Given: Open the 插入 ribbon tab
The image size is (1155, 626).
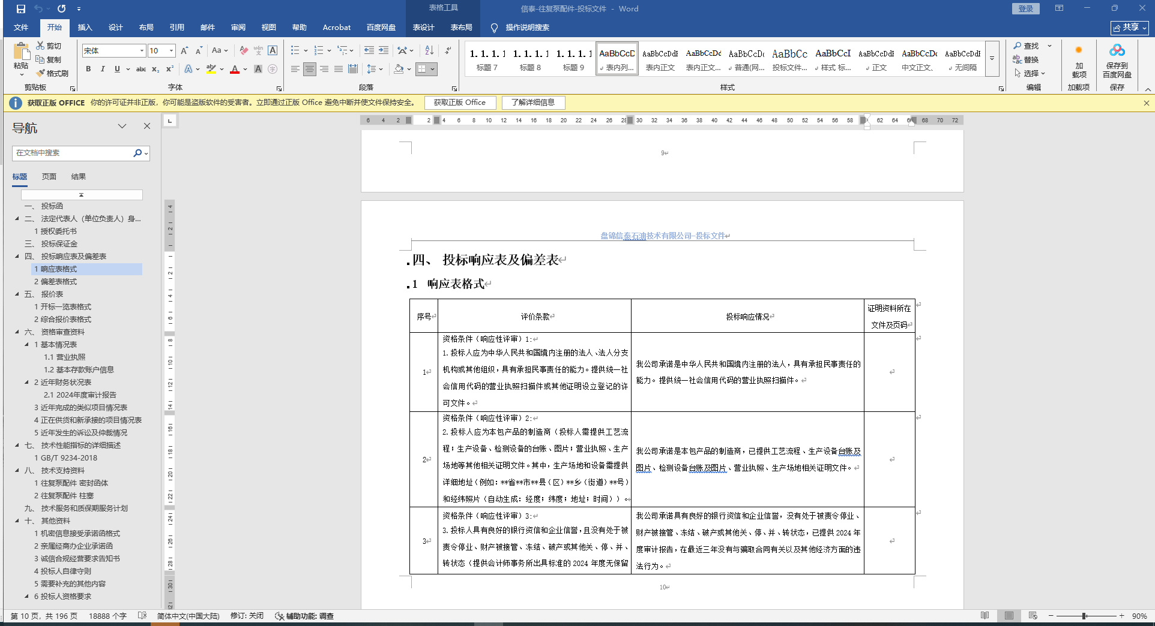Looking at the screenshot, I should point(85,28).
